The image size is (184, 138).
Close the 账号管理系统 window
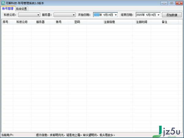[x=179, y=3]
